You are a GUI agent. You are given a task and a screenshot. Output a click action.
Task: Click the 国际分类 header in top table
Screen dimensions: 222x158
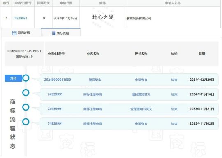tap(44, 3)
